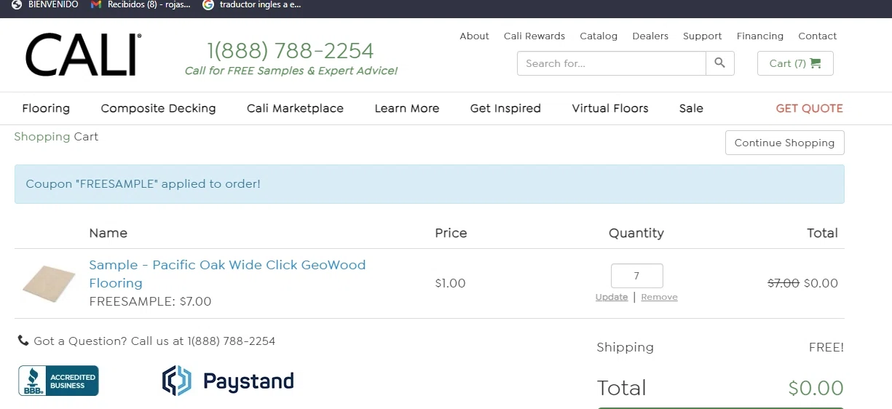Click the BBB Accredited Business badge
Screen dimensions: 892x409
[58, 381]
